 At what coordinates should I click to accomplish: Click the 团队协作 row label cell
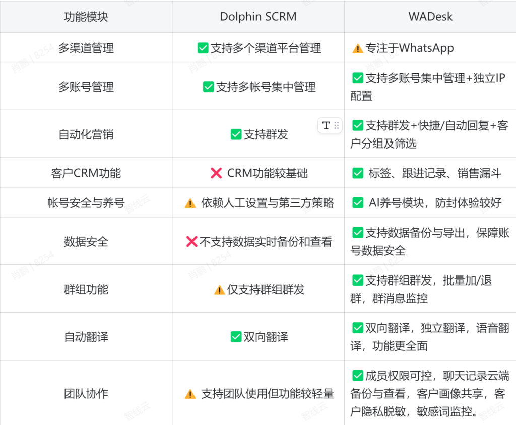(x=86, y=394)
